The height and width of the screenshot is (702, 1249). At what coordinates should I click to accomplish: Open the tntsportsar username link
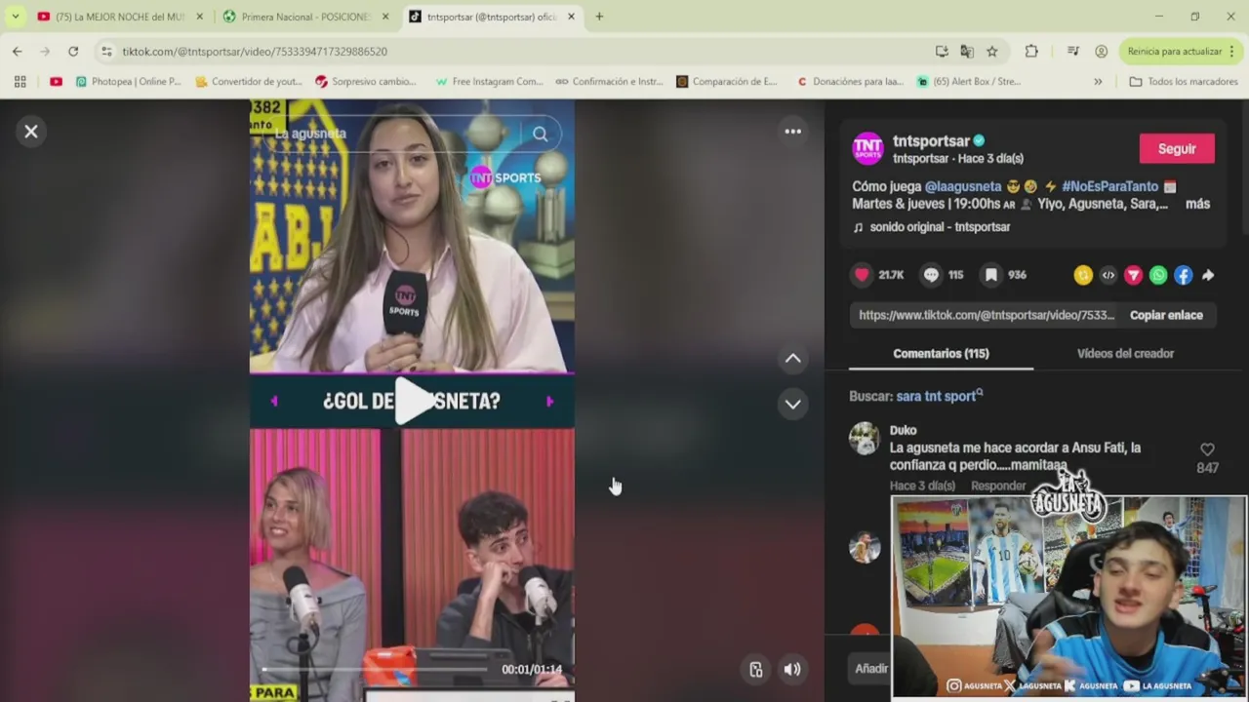coord(931,140)
